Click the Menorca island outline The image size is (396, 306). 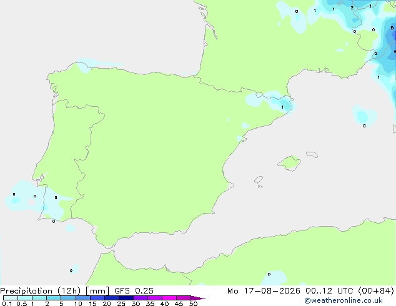312,154
